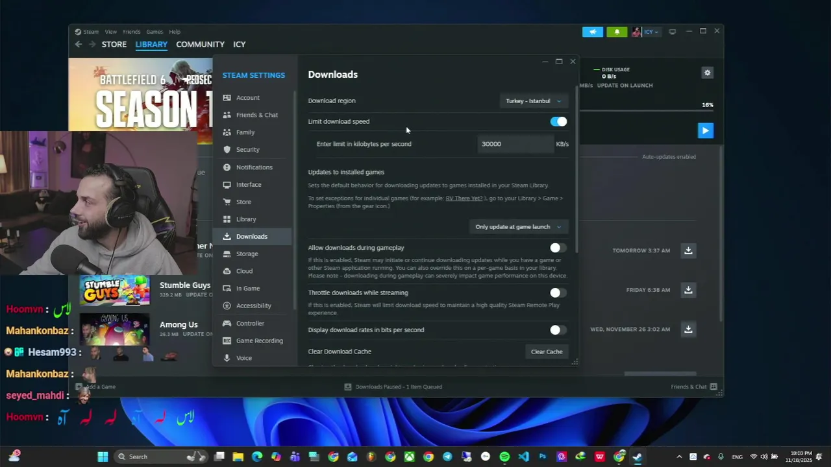Click the Clear Cache button
This screenshot has height=467, width=831.
(547, 352)
